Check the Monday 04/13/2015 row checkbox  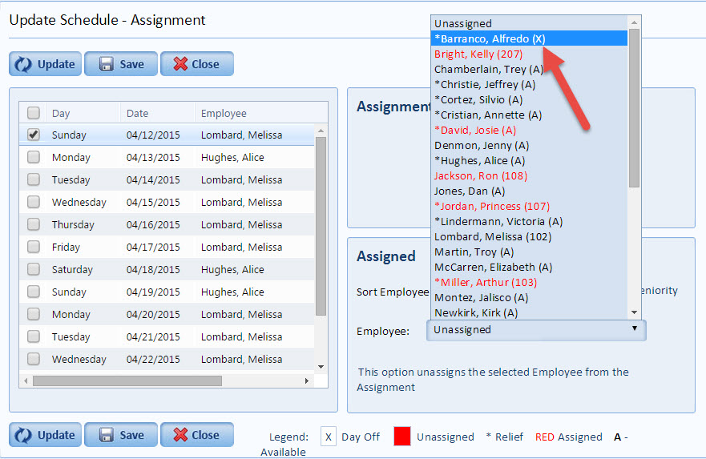click(x=34, y=158)
